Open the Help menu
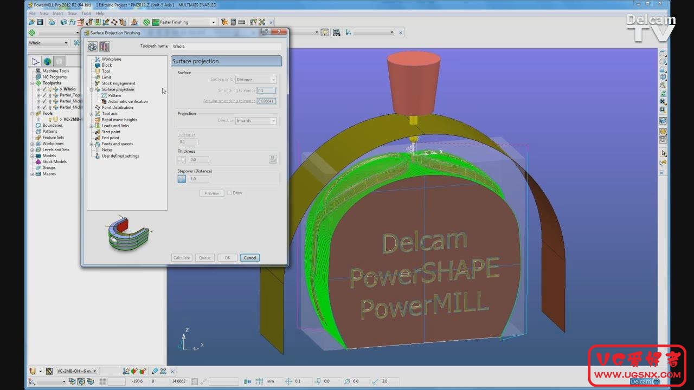The width and height of the screenshot is (694, 390). [100, 14]
